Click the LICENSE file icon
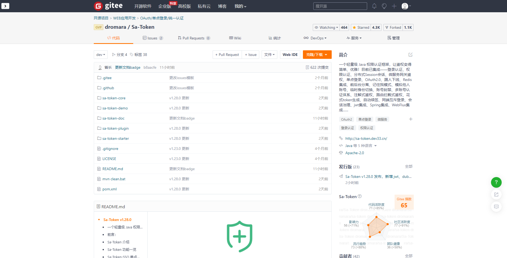 click(x=99, y=159)
